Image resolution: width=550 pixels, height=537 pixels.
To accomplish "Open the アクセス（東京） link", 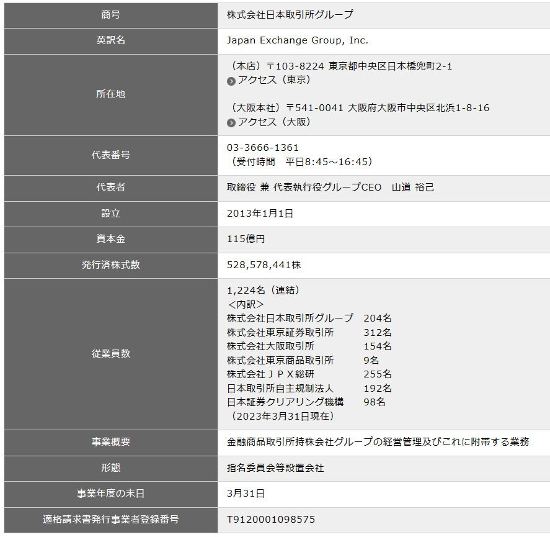I will coord(274,80).
